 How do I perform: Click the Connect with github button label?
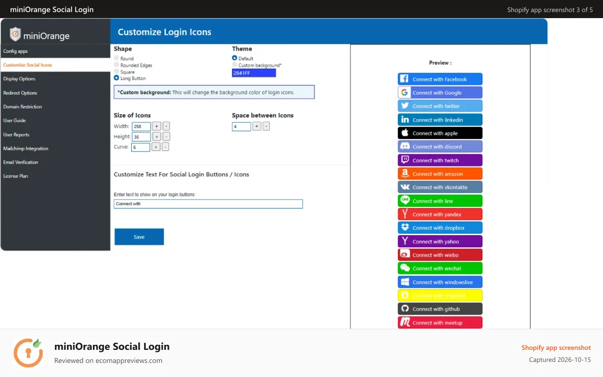pos(436,309)
